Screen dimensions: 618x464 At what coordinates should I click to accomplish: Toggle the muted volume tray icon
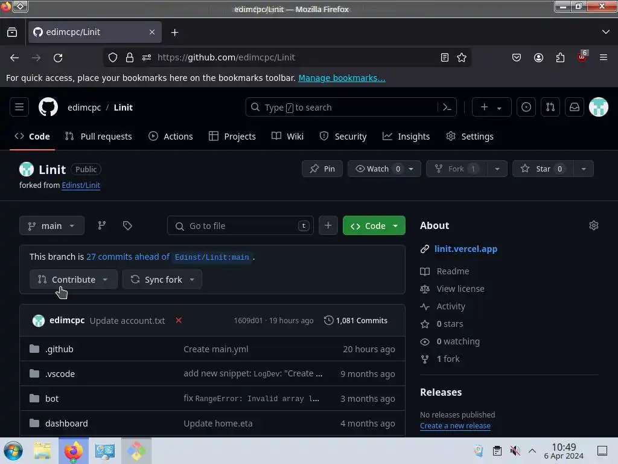515,451
